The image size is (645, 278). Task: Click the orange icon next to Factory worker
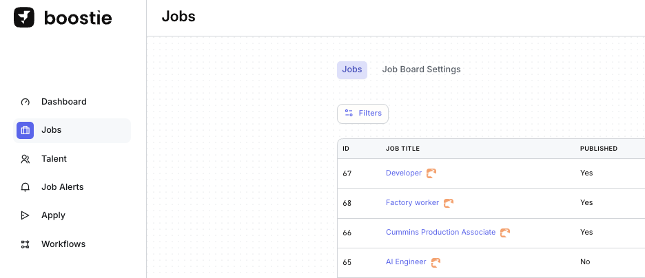[x=449, y=203]
